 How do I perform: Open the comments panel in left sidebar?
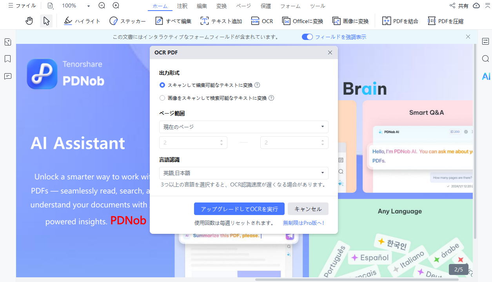pos(7,76)
